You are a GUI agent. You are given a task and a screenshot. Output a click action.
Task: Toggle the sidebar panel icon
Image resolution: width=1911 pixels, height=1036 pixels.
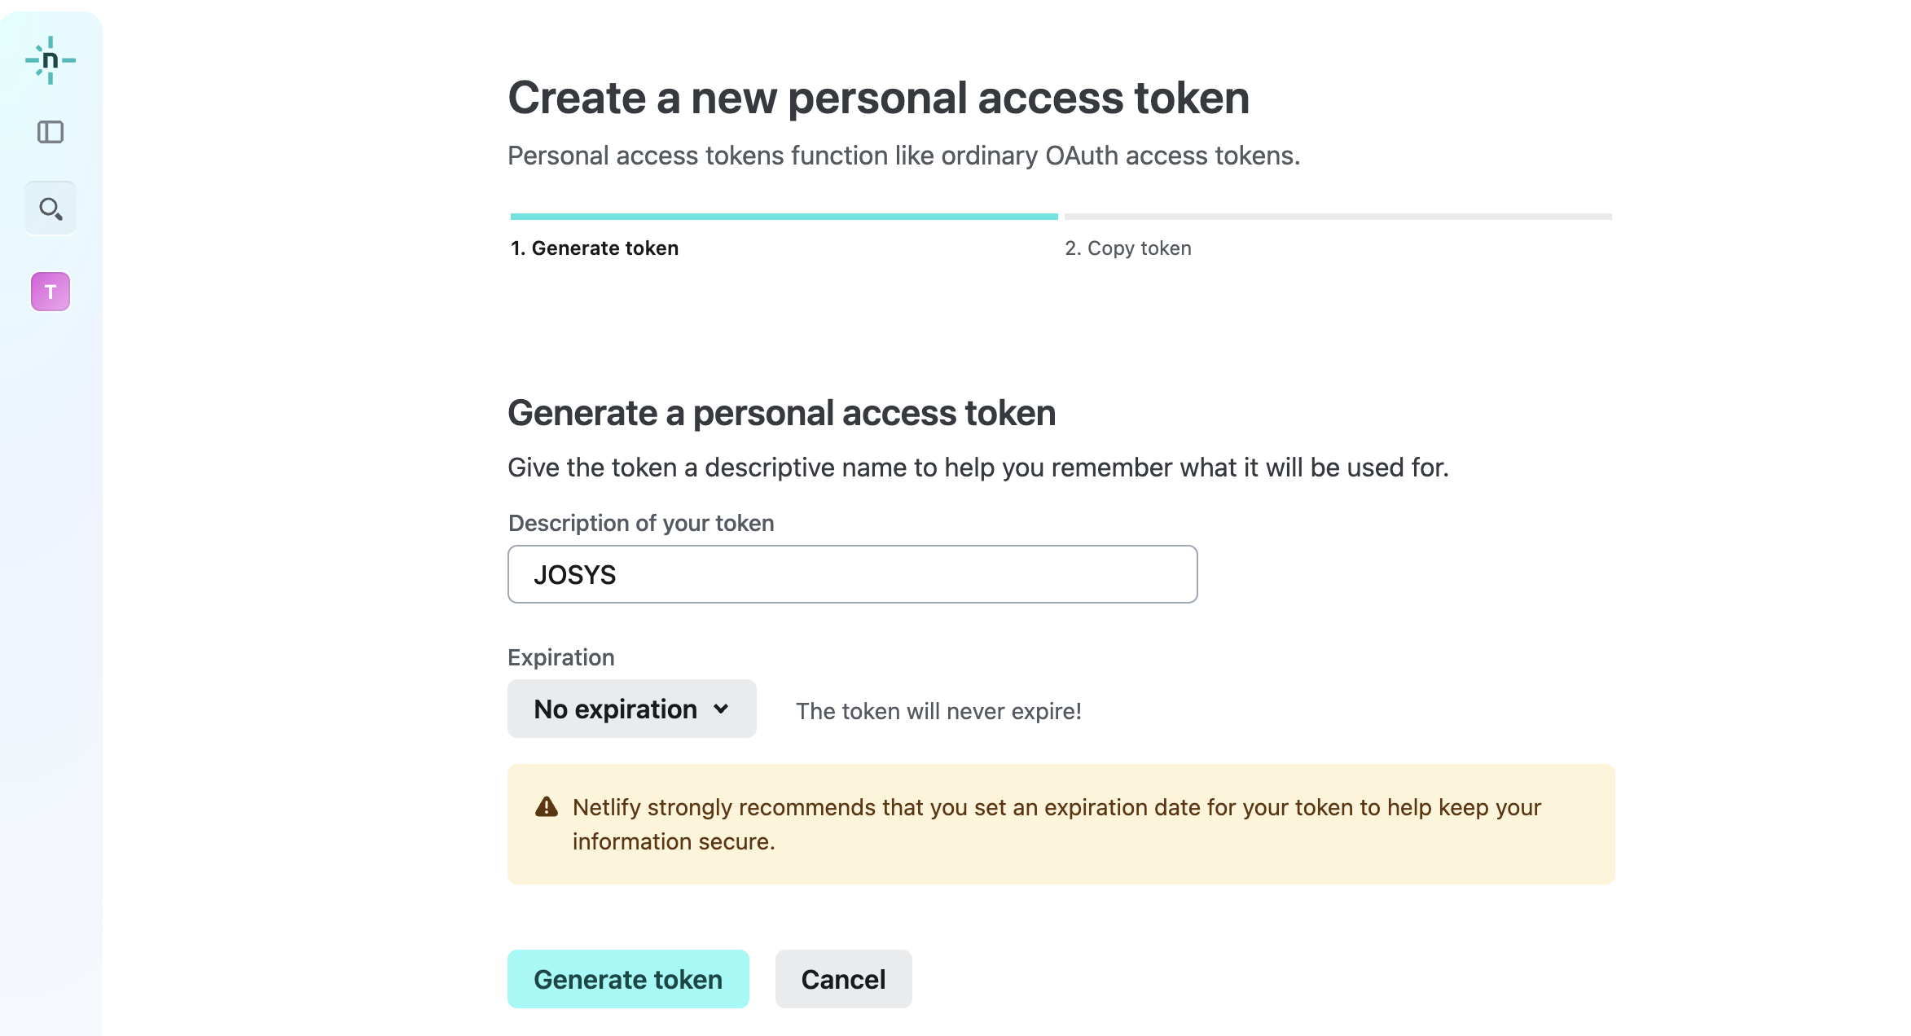click(x=51, y=132)
